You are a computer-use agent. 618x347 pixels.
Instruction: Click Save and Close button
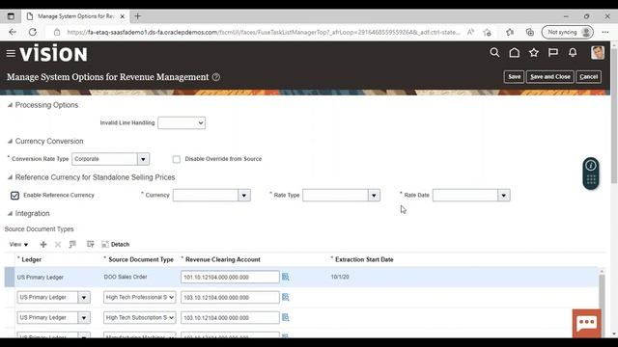[550, 77]
